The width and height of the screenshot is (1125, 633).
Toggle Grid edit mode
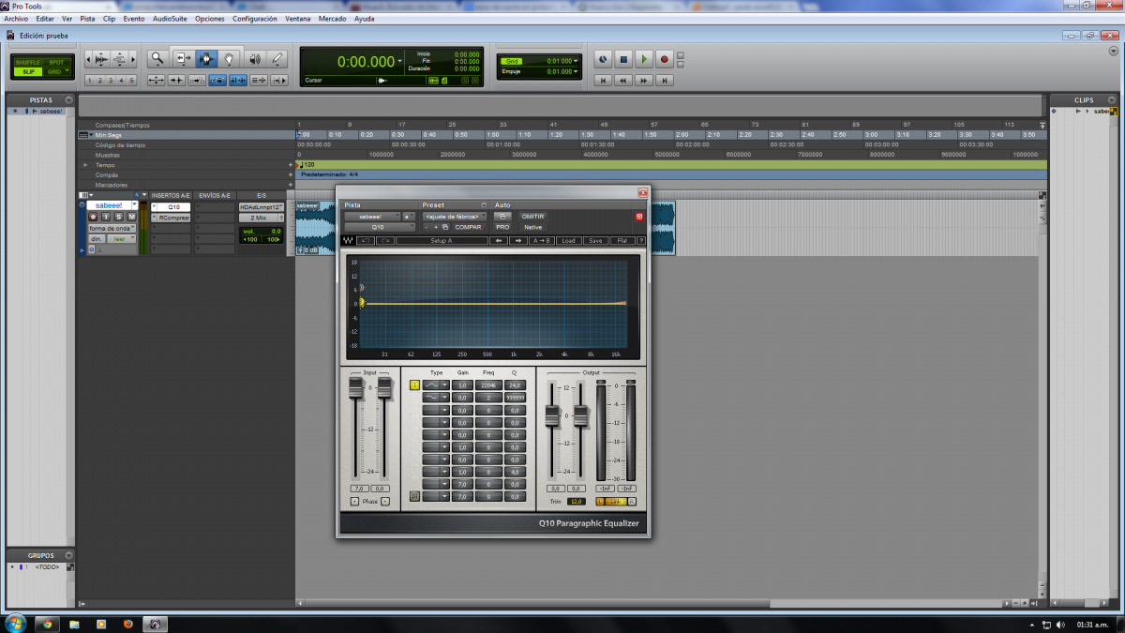(56, 71)
